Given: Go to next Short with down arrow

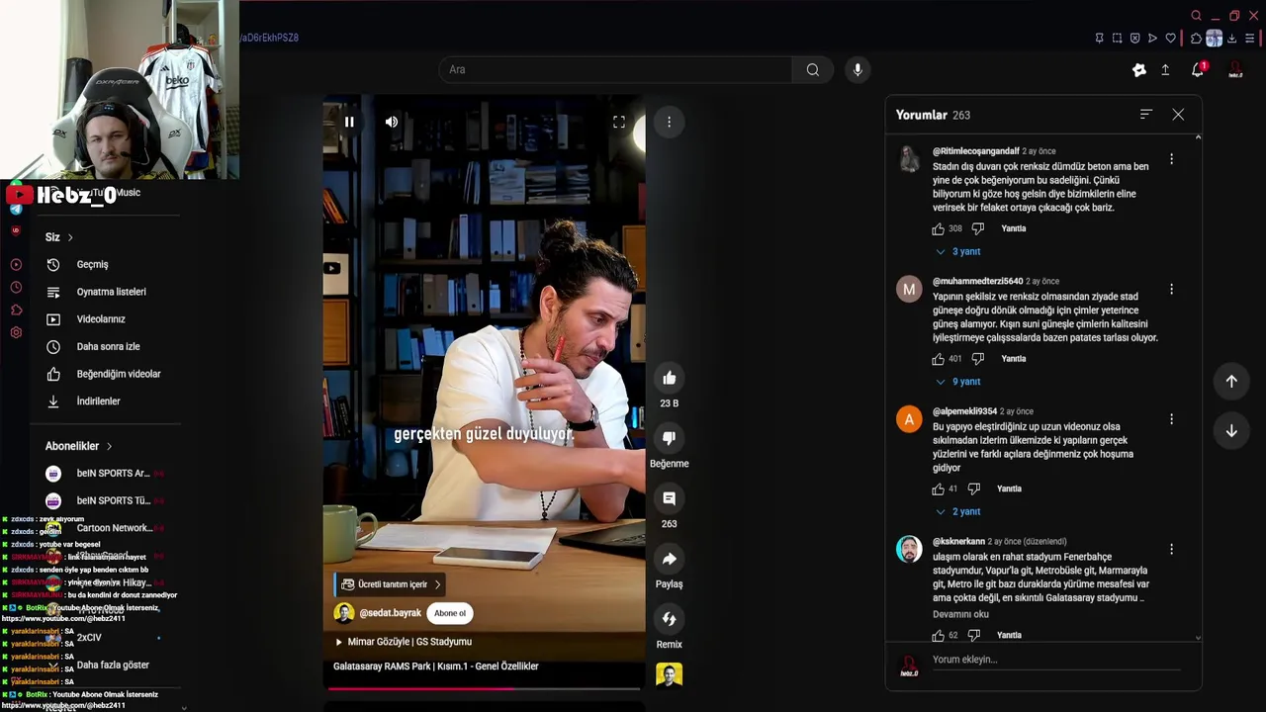Looking at the screenshot, I should click(1231, 431).
